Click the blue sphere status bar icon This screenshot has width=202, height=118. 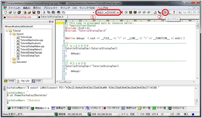(193, 114)
